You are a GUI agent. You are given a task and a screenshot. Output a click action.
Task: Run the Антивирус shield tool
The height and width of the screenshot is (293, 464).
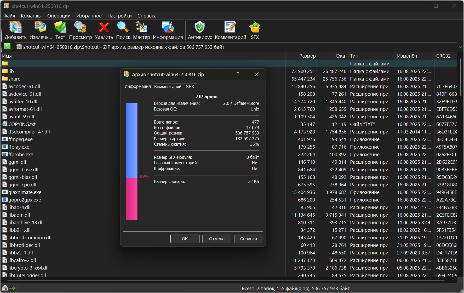(x=200, y=30)
